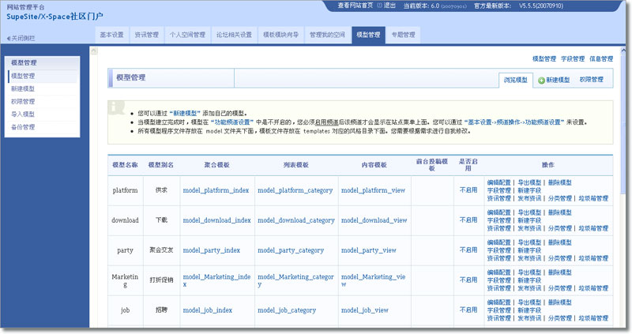Click 发布资讯 in the download row

(529, 228)
